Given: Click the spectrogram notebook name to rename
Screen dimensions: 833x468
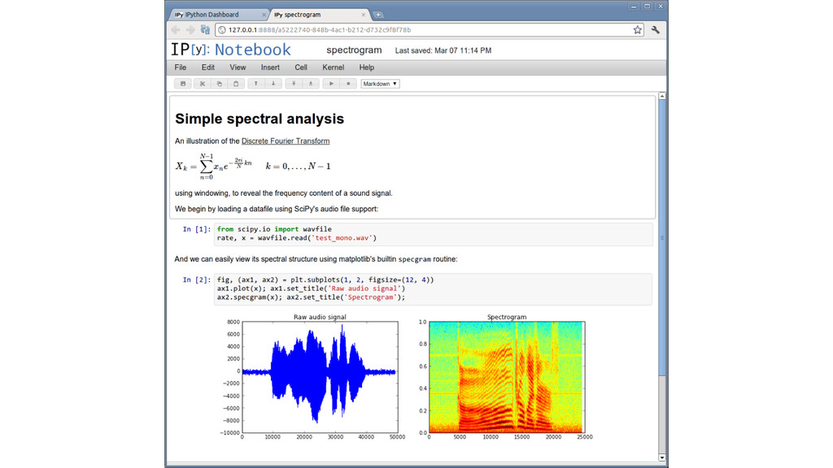Looking at the screenshot, I should (x=354, y=50).
